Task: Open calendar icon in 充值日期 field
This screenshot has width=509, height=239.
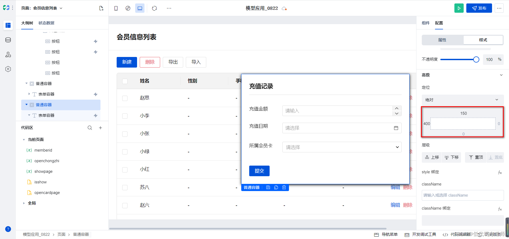Action: click(396, 128)
